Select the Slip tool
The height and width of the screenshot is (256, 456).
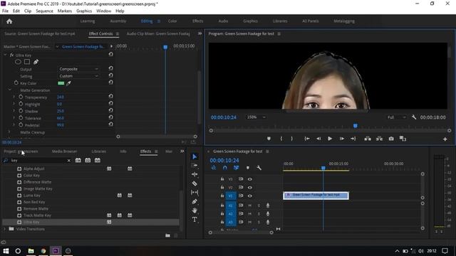click(x=195, y=192)
